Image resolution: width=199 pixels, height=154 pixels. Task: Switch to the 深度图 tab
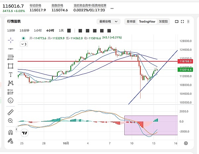(163, 22)
